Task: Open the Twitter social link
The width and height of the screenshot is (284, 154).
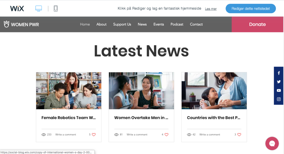Action: [279, 82]
